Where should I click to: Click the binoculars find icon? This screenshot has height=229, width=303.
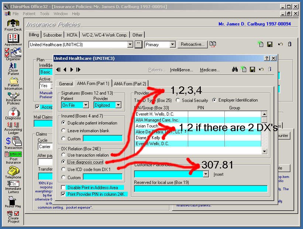[235, 69]
